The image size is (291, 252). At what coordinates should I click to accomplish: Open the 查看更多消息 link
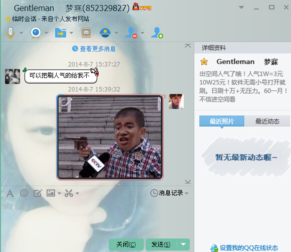click(x=94, y=48)
